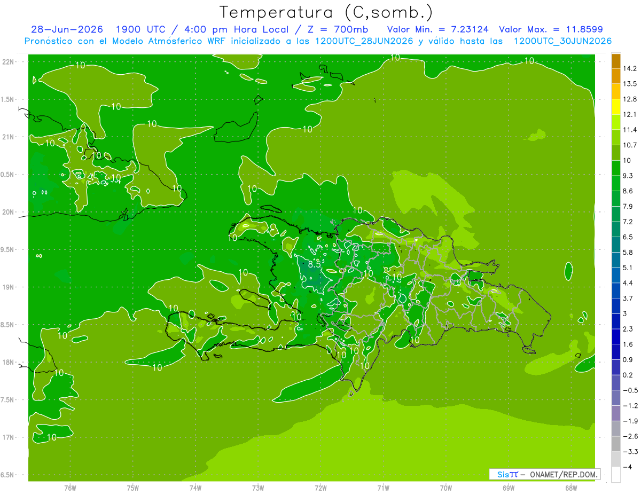Click "Valor Min. = 7.23124" in header

point(438,29)
